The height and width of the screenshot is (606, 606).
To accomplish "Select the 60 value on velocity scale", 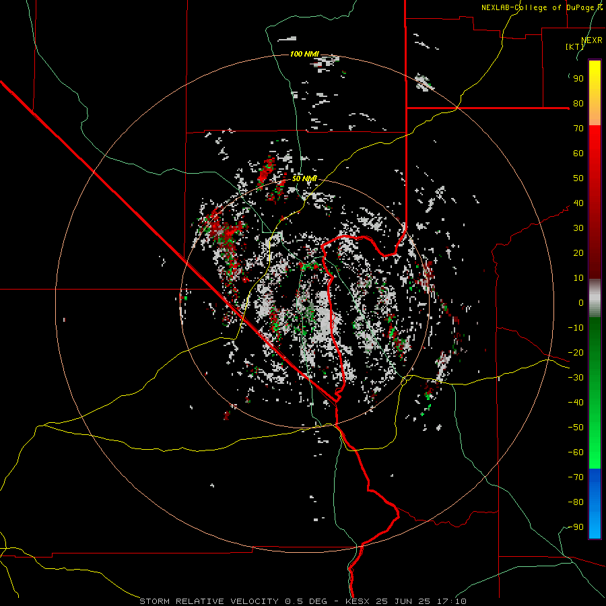I will point(578,154).
